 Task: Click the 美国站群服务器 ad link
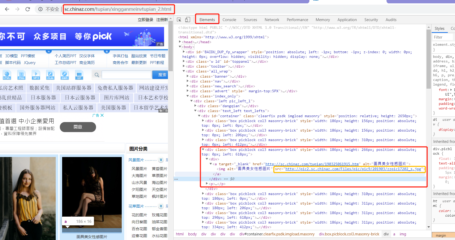coord(73,88)
